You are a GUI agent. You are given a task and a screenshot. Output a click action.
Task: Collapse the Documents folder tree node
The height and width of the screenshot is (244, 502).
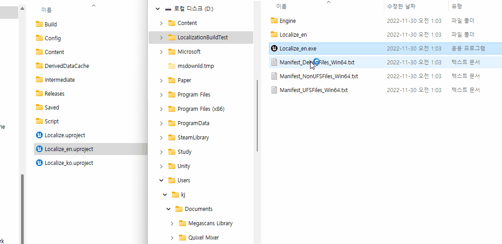[x=169, y=209]
